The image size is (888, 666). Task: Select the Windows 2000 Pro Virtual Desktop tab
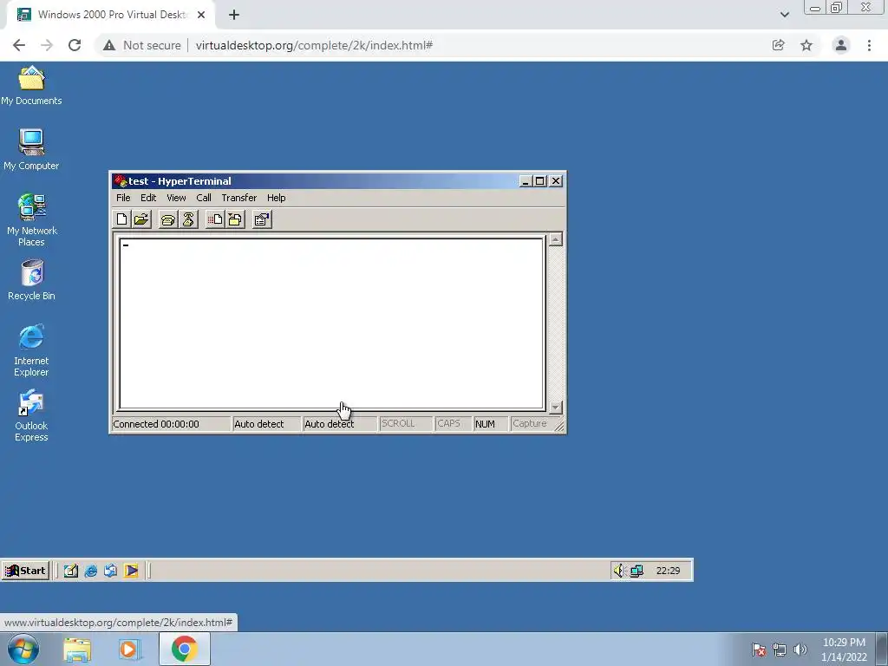click(x=110, y=15)
